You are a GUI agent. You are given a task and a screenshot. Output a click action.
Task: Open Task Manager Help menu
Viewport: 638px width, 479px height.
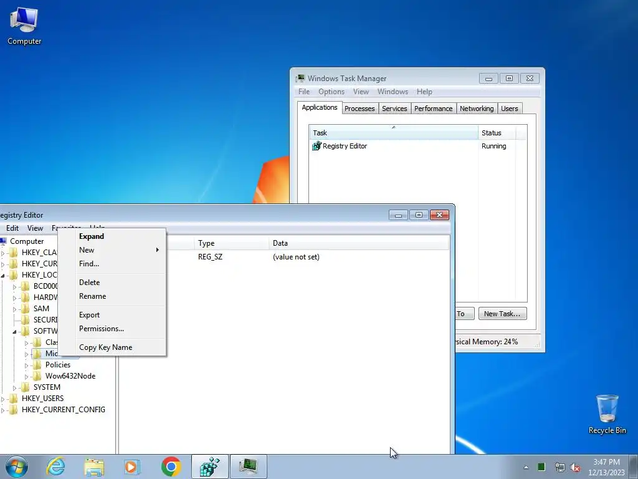pos(424,92)
